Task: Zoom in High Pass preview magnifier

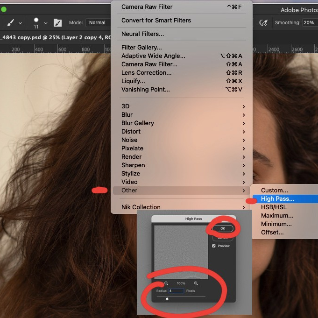Action: 196,283
